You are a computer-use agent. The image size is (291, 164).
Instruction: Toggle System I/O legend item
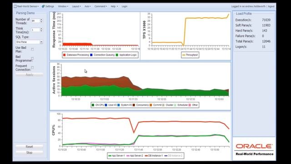[125, 105]
